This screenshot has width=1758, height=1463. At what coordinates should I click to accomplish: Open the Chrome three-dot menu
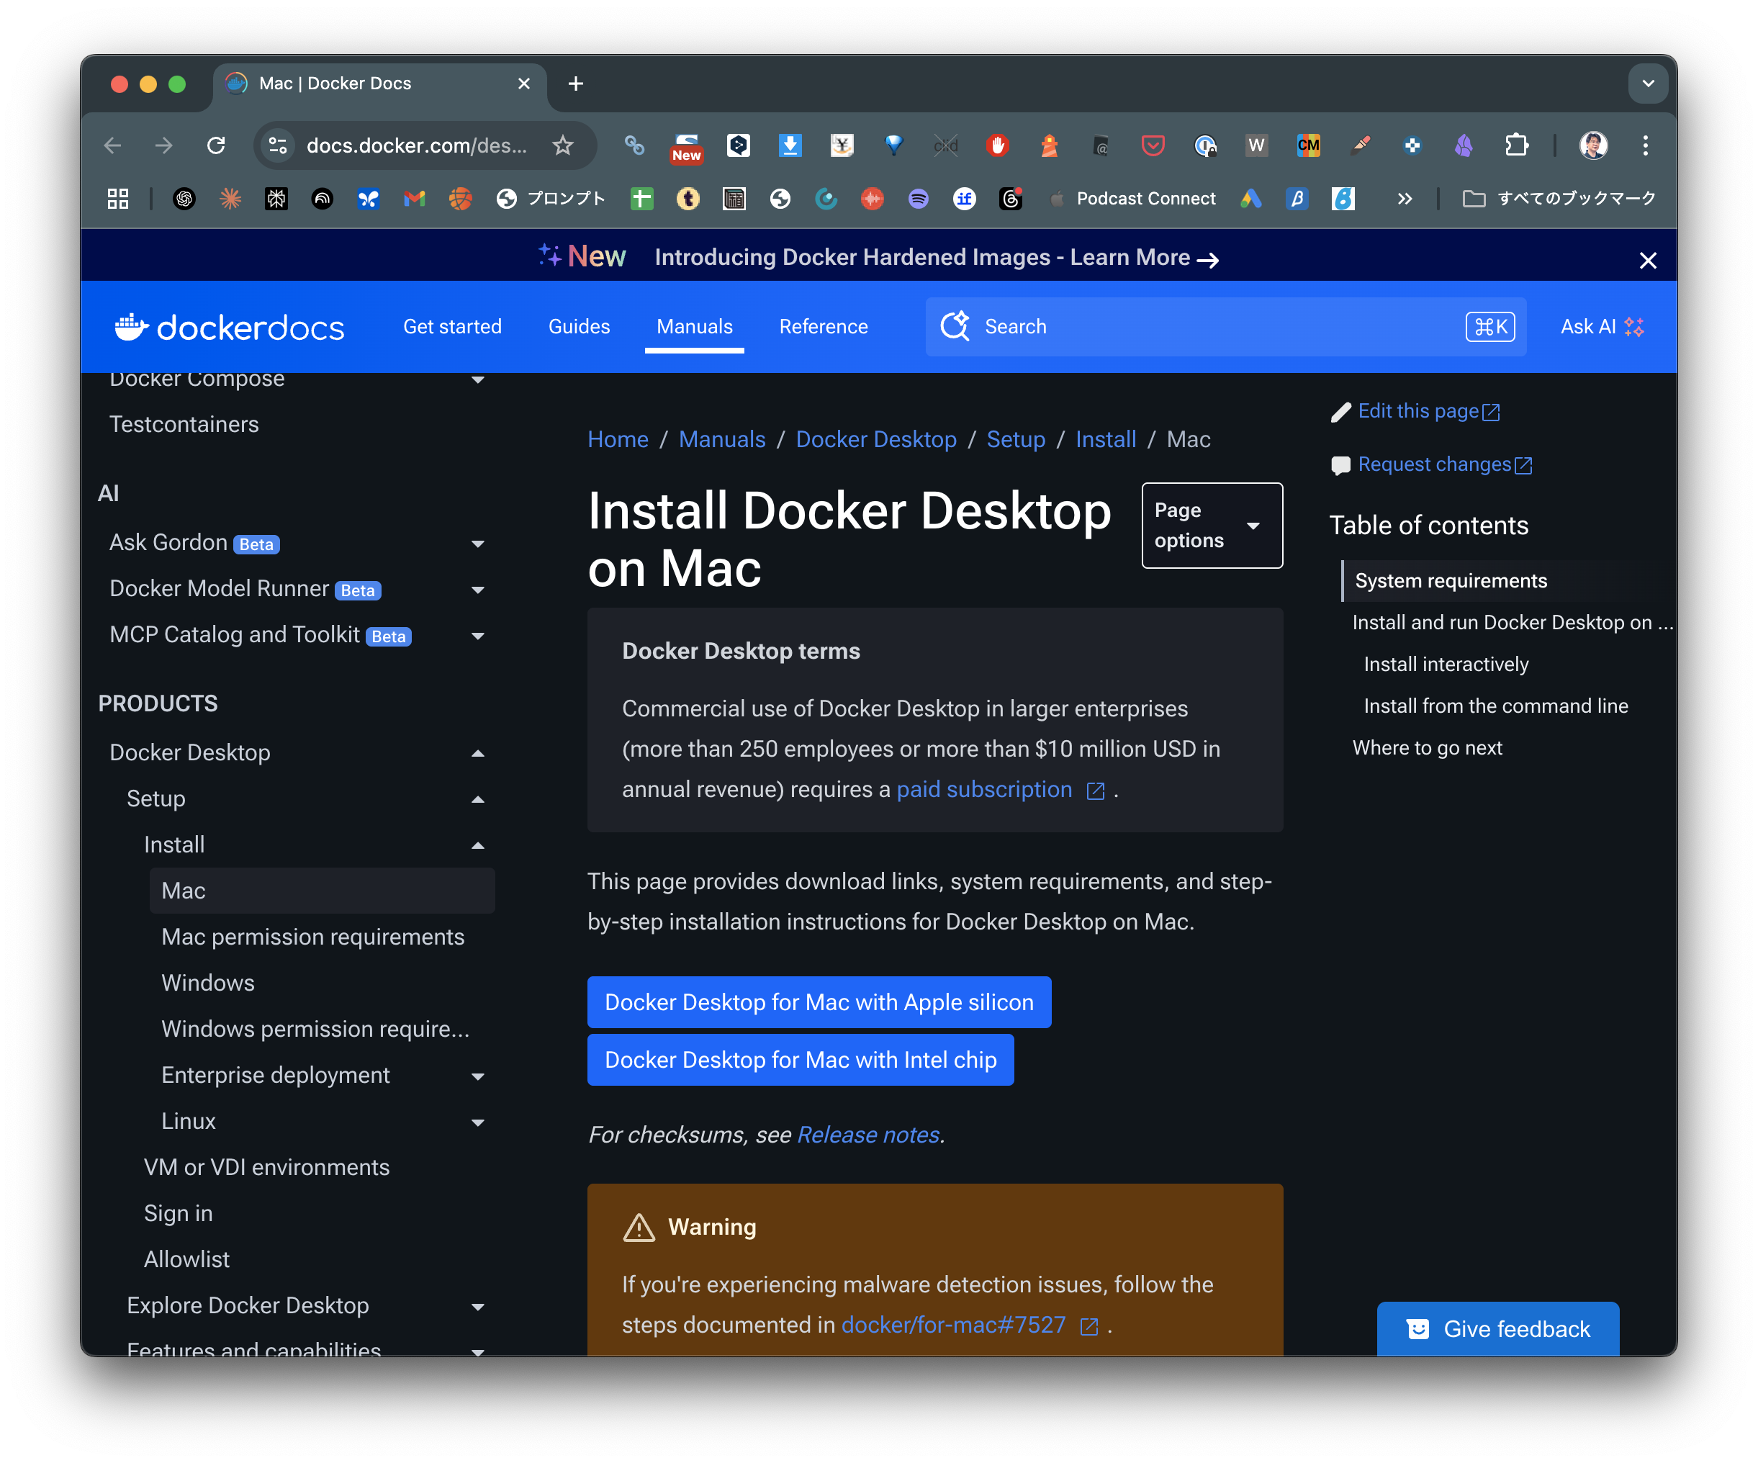coord(1645,145)
